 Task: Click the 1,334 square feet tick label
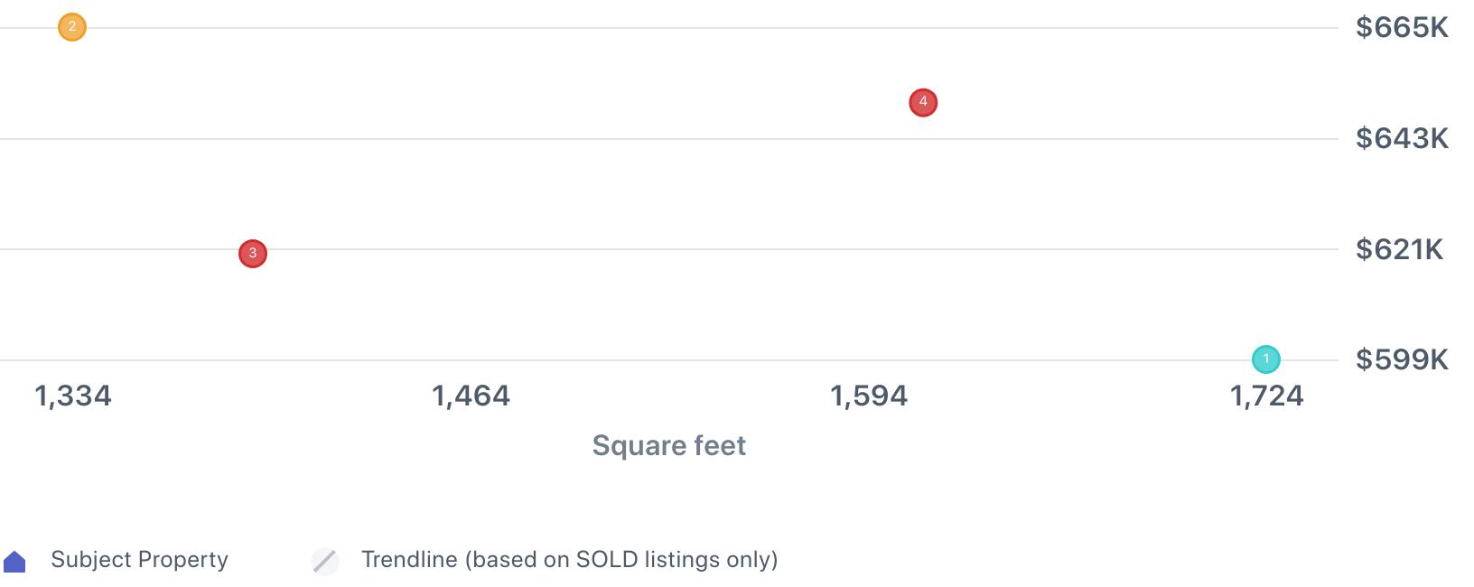(73, 396)
